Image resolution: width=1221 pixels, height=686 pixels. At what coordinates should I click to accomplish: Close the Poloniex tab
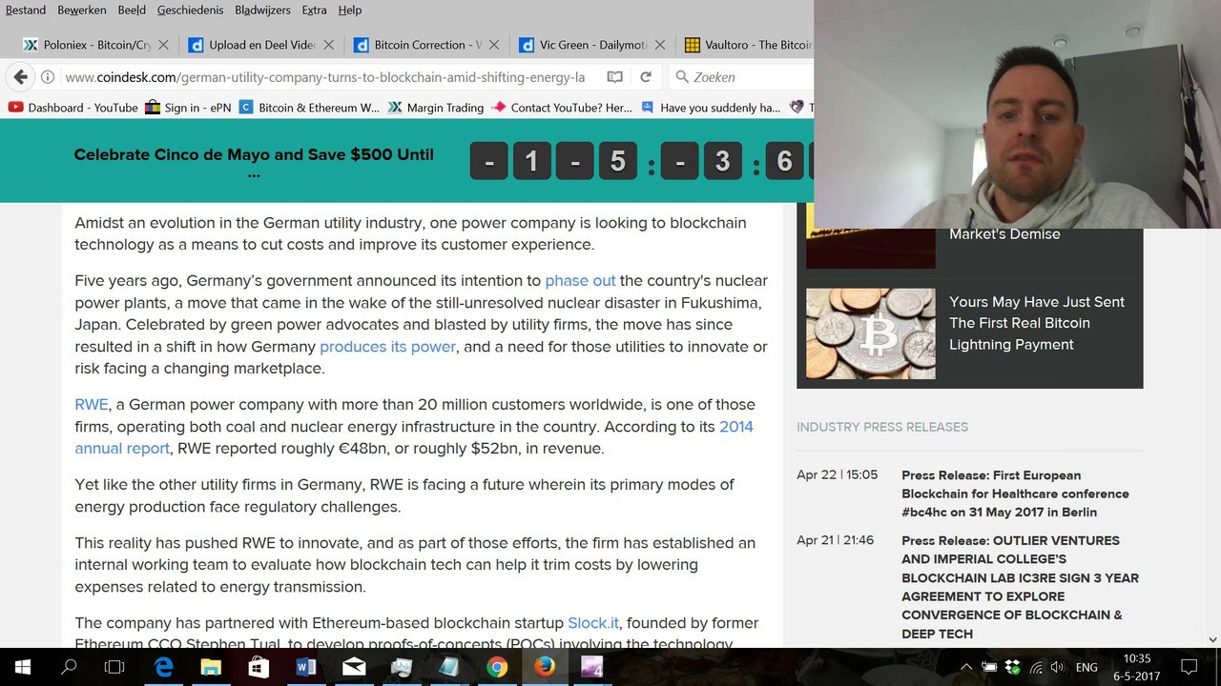tap(163, 45)
